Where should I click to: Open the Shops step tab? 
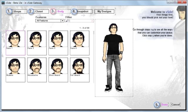tap(17, 11)
